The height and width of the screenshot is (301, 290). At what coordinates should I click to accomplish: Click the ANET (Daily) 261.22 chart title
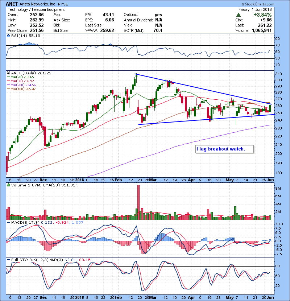coord(31,73)
